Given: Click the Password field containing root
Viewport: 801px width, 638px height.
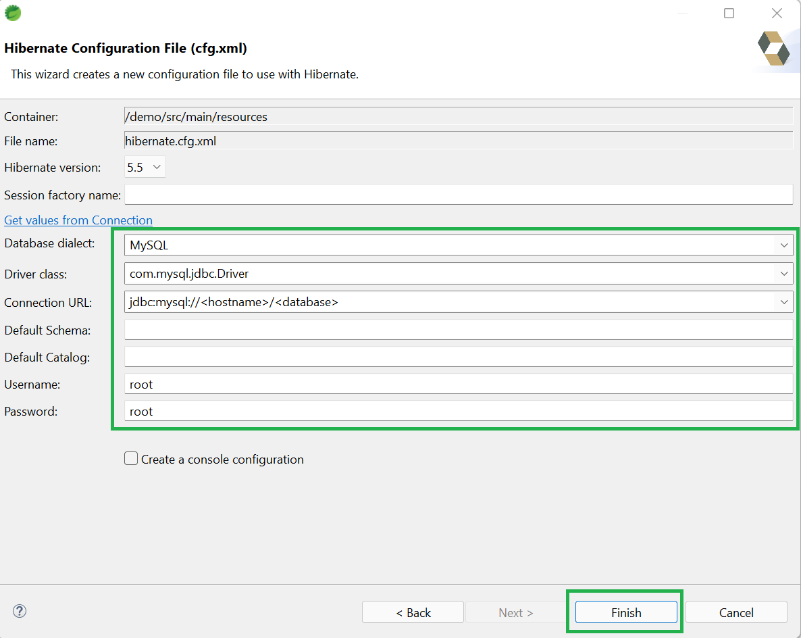Looking at the screenshot, I should click(x=459, y=411).
